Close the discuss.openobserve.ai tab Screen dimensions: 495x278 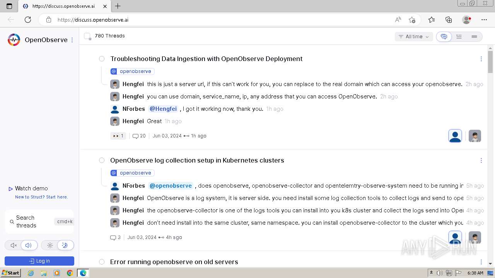(x=105, y=6)
